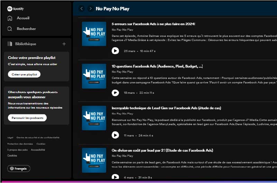Viewport: 277px width, 183px height.
Task: Open the Accessibilité link
Action: [38, 150]
